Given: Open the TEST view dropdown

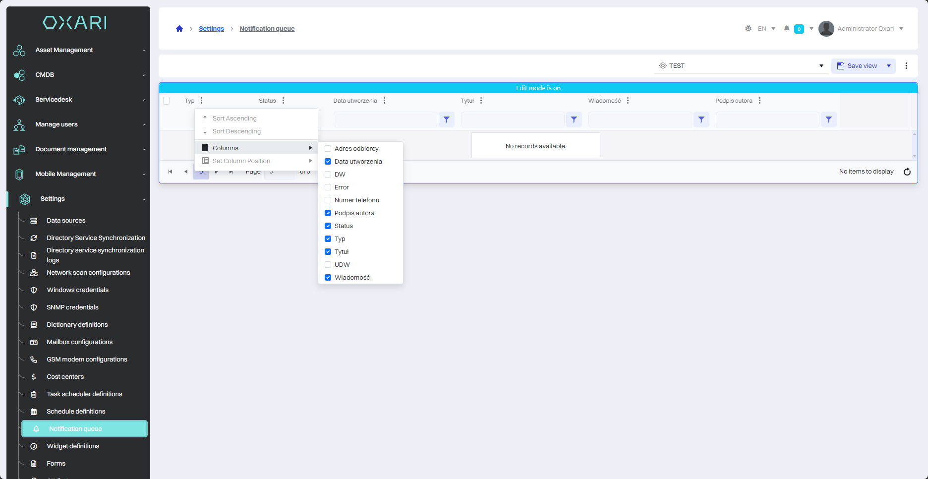Looking at the screenshot, I should [821, 66].
